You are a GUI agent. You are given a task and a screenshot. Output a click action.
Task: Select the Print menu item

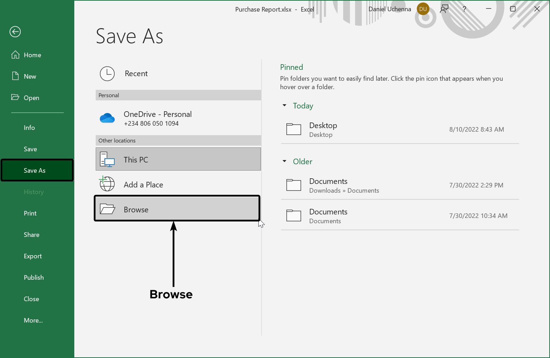coord(30,213)
